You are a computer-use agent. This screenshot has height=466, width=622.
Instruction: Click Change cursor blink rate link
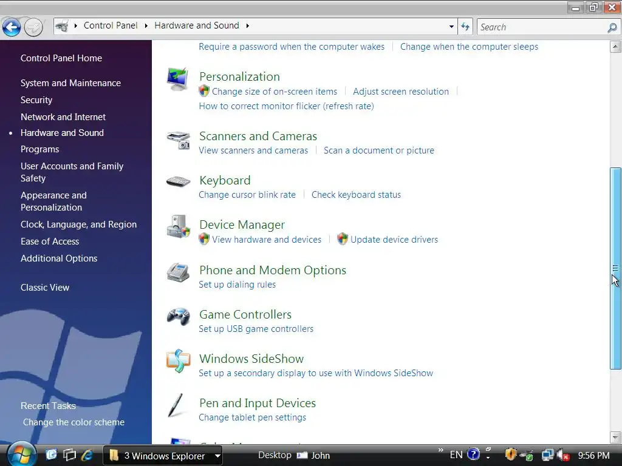(247, 195)
